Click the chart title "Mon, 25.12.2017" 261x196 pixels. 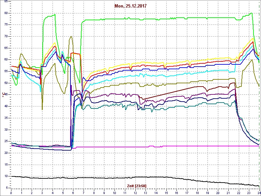[130, 6]
